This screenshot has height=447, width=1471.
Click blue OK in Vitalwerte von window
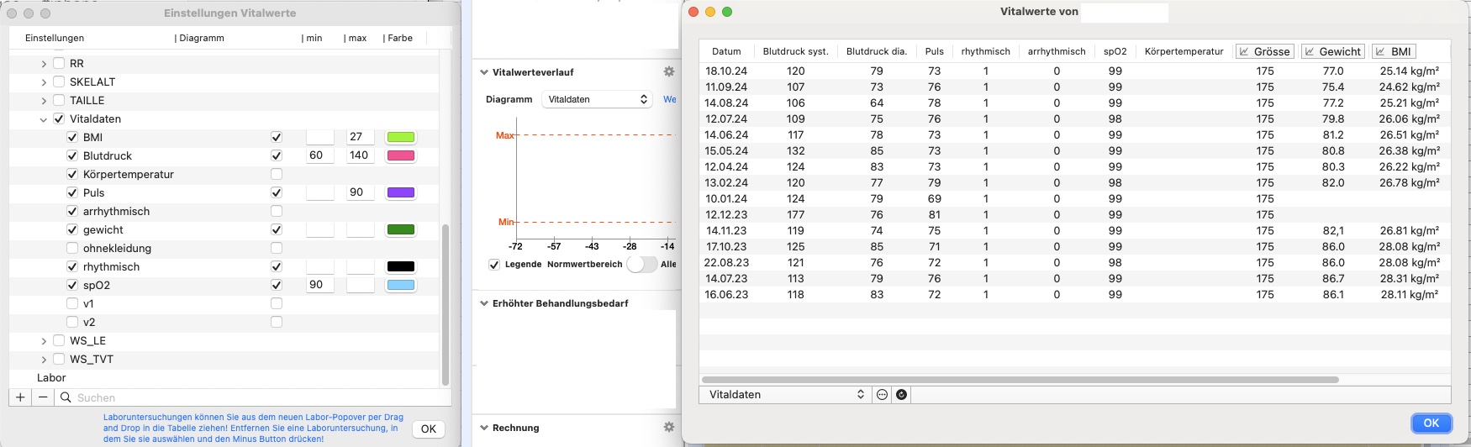(x=1431, y=423)
